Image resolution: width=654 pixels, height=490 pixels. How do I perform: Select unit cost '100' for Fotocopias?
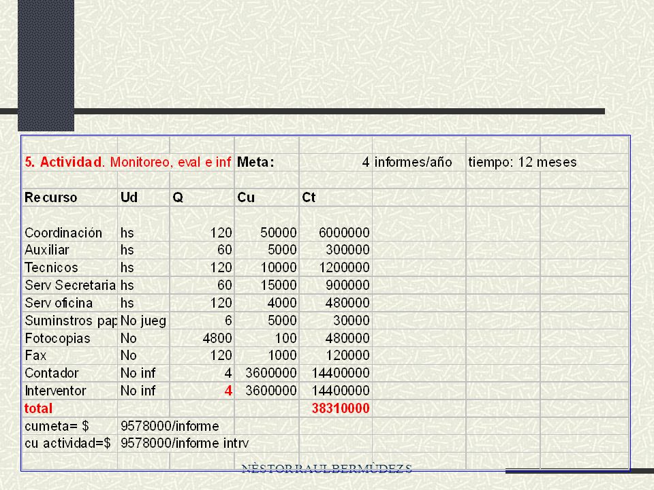click(x=286, y=338)
